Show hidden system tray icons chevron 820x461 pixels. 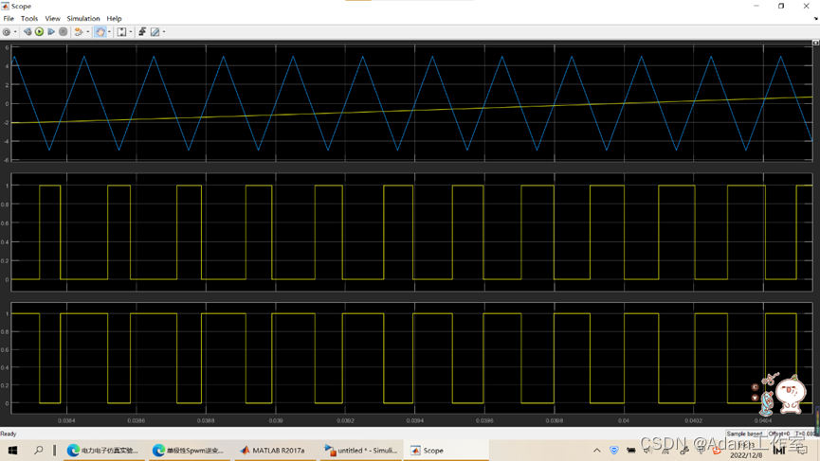(x=596, y=450)
